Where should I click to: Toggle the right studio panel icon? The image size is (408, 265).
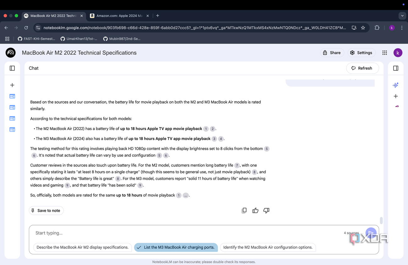click(396, 68)
